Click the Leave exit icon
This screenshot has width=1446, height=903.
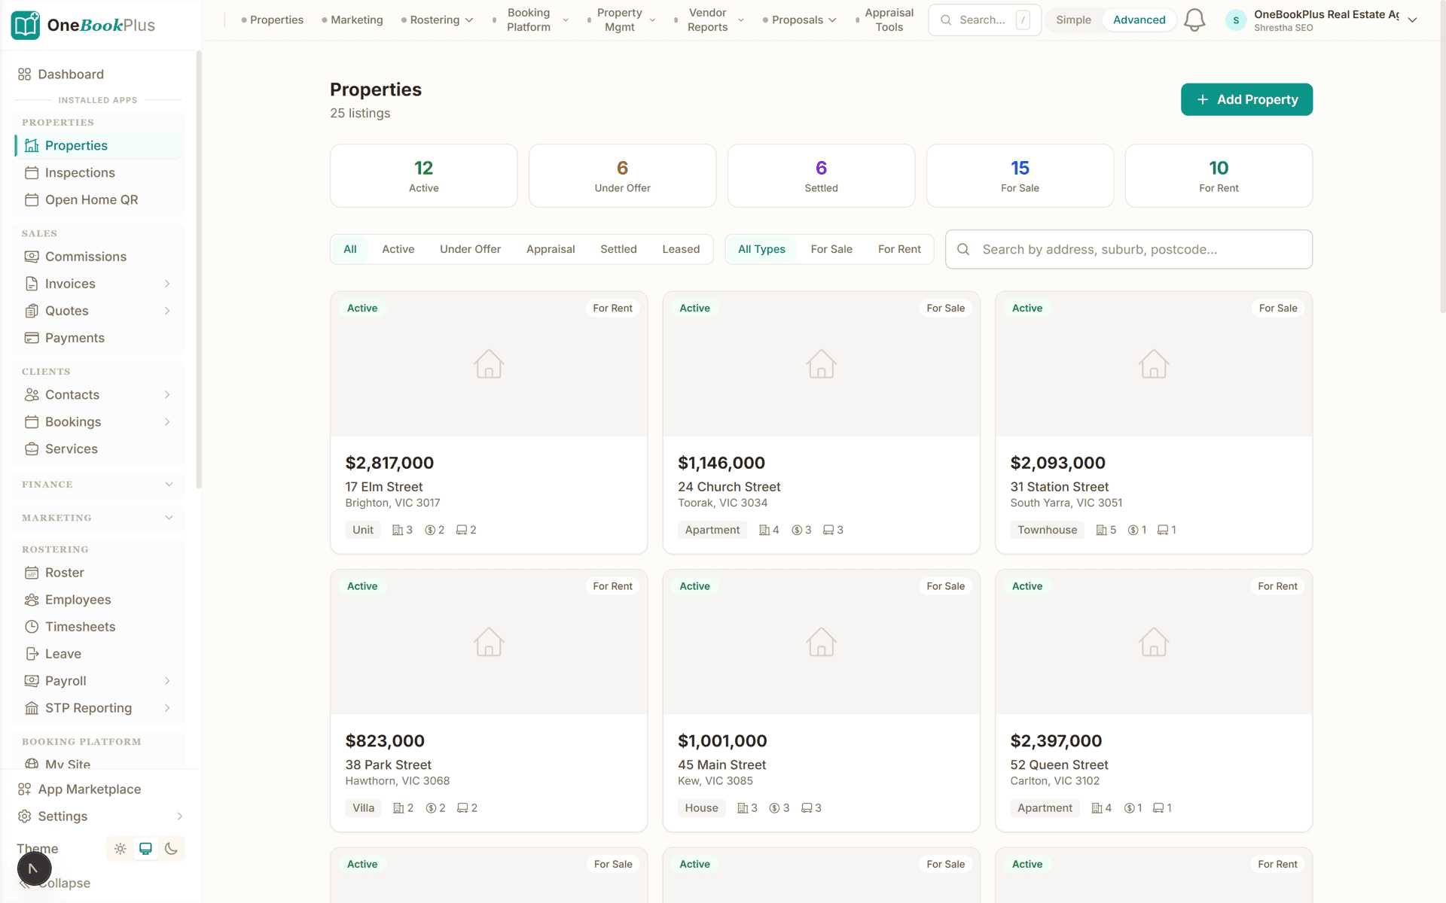tap(32, 654)
